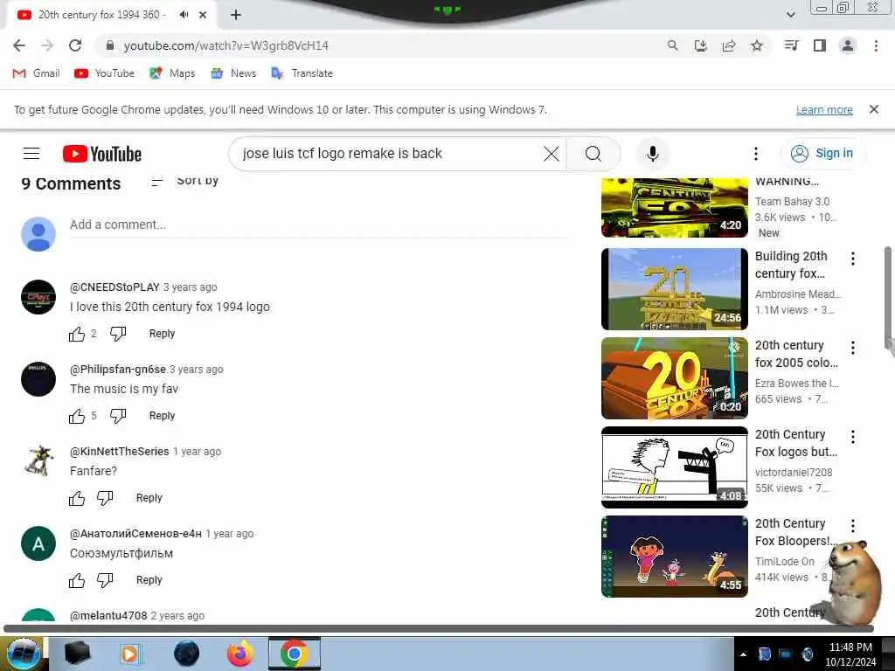This screenshot has width=895, height=671.
Task: Dislike the Союзмультфильм comment
Action: point(105,580)
